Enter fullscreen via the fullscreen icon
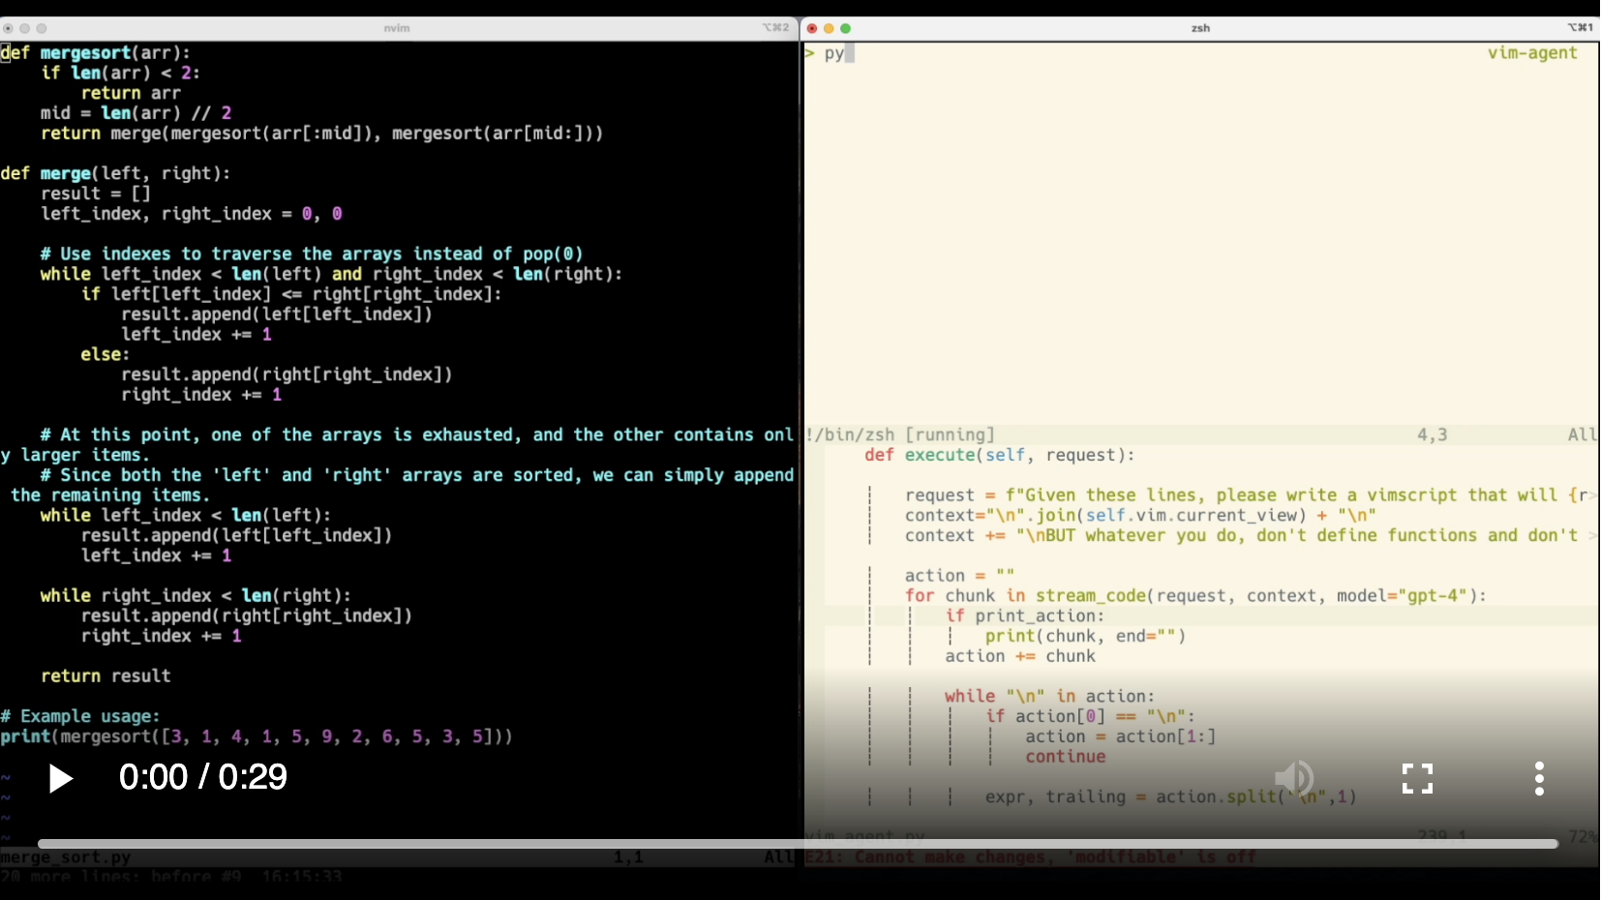 [1418, 778]
